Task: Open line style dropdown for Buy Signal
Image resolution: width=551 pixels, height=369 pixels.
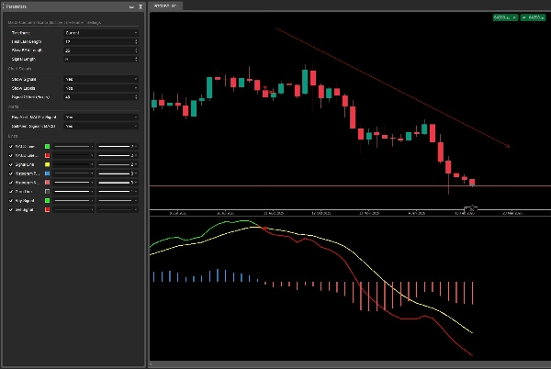Action: 73,201
